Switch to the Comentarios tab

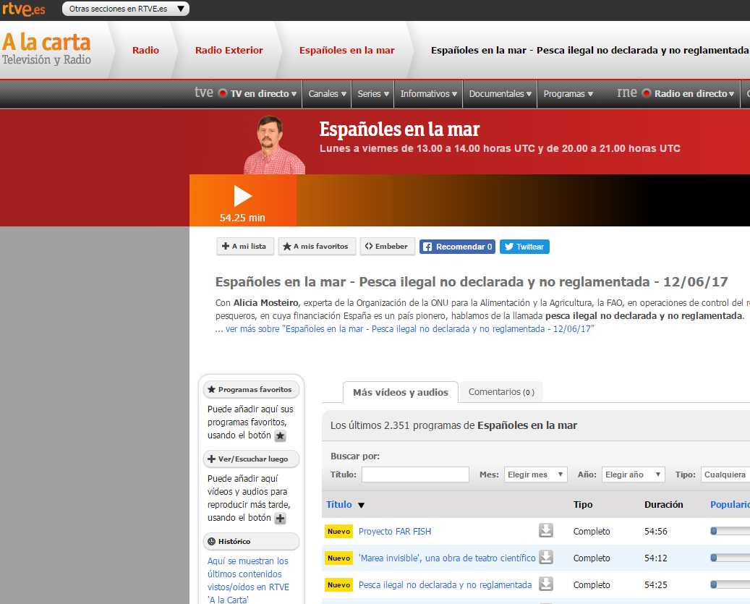[500, 392]
